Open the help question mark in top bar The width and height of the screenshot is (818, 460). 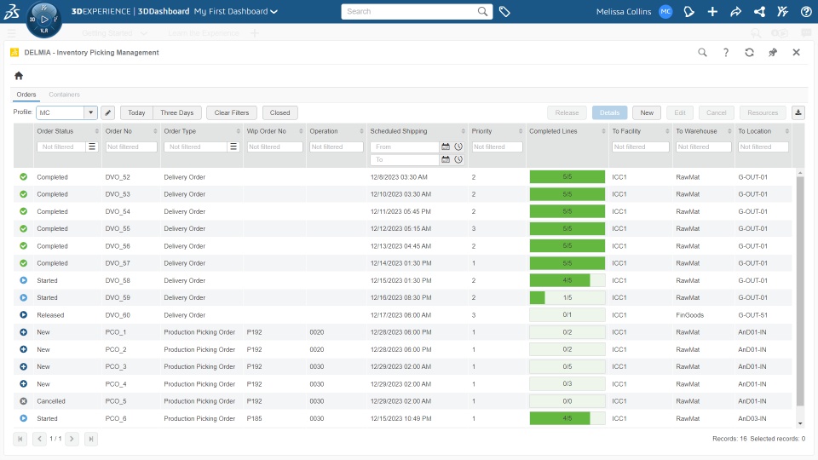point(806,11)
